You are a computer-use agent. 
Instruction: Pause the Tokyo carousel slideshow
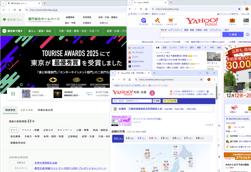tap(13, 94)
